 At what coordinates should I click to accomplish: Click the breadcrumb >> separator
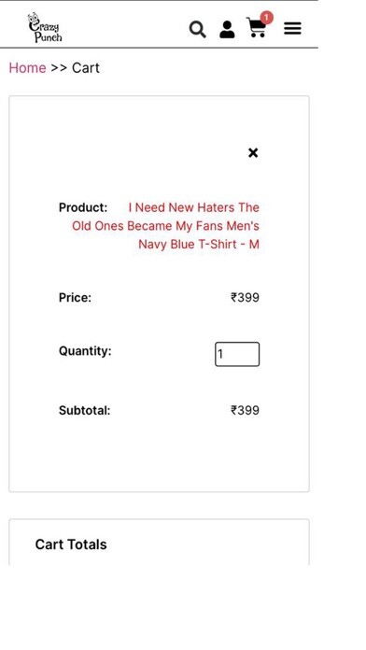(x=59, y=68)
